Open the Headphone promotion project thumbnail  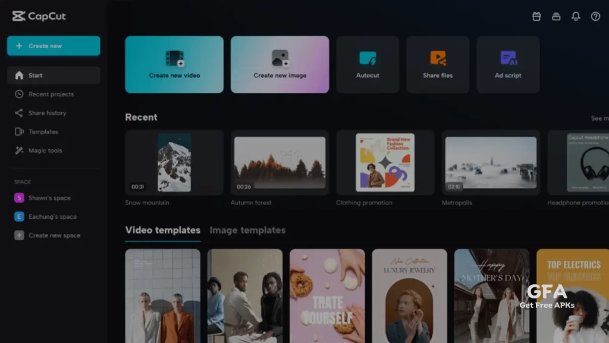578,162
